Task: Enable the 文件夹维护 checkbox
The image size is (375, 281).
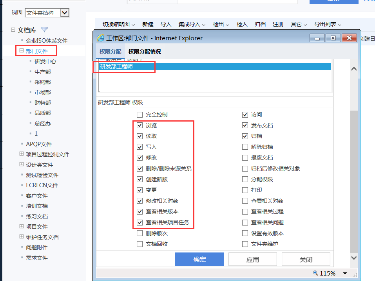Action: click(245, 244)
